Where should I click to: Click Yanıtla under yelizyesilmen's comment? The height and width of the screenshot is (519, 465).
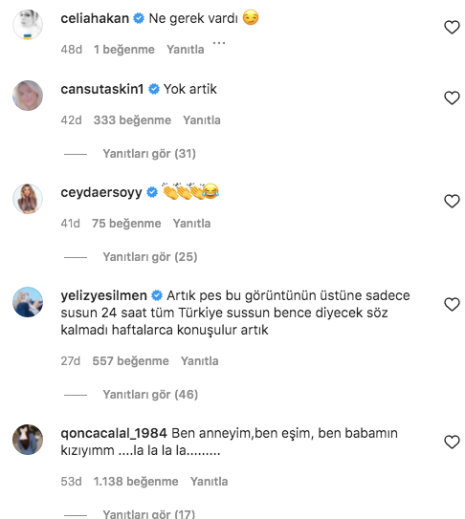point(200,360)
